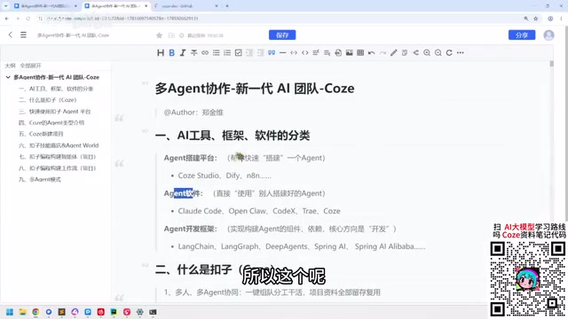
Task: Reload the page in the browser
Action: [x=28, y=19]
